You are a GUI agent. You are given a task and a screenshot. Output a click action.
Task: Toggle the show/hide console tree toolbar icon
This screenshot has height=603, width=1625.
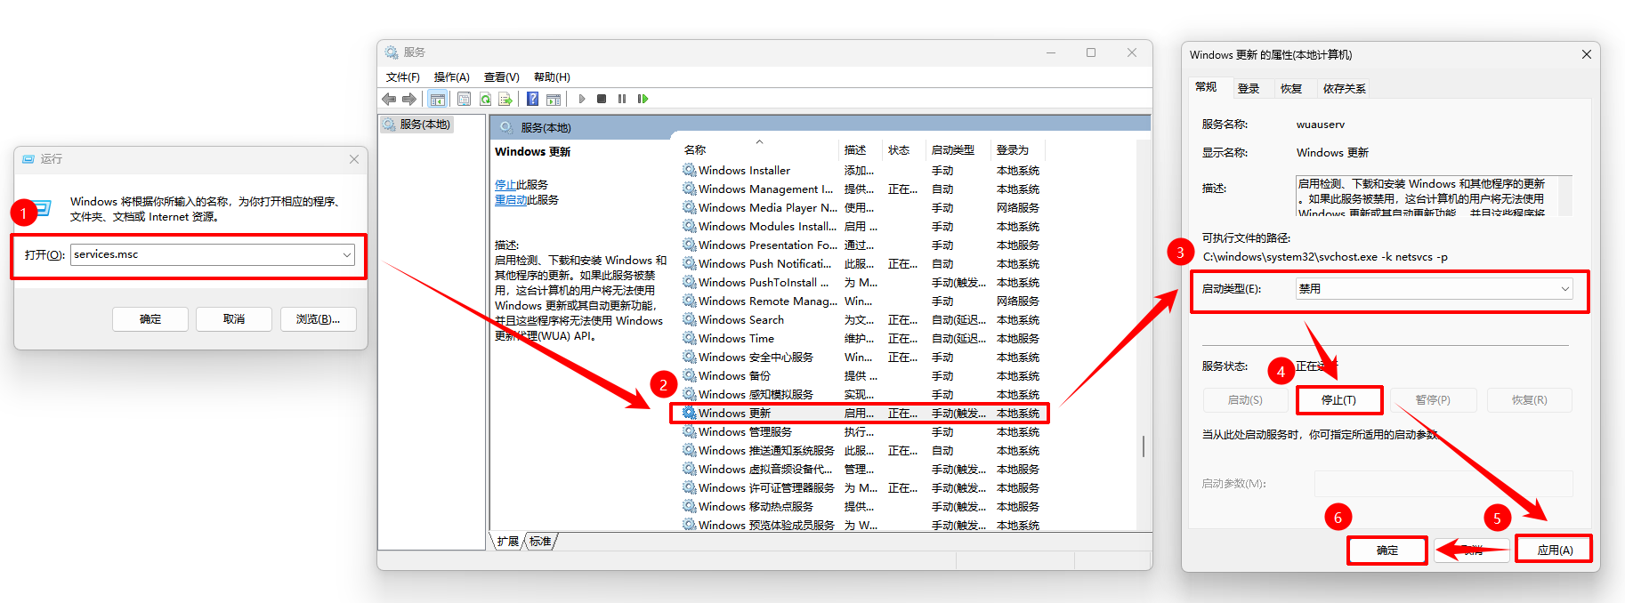[437, 99]
